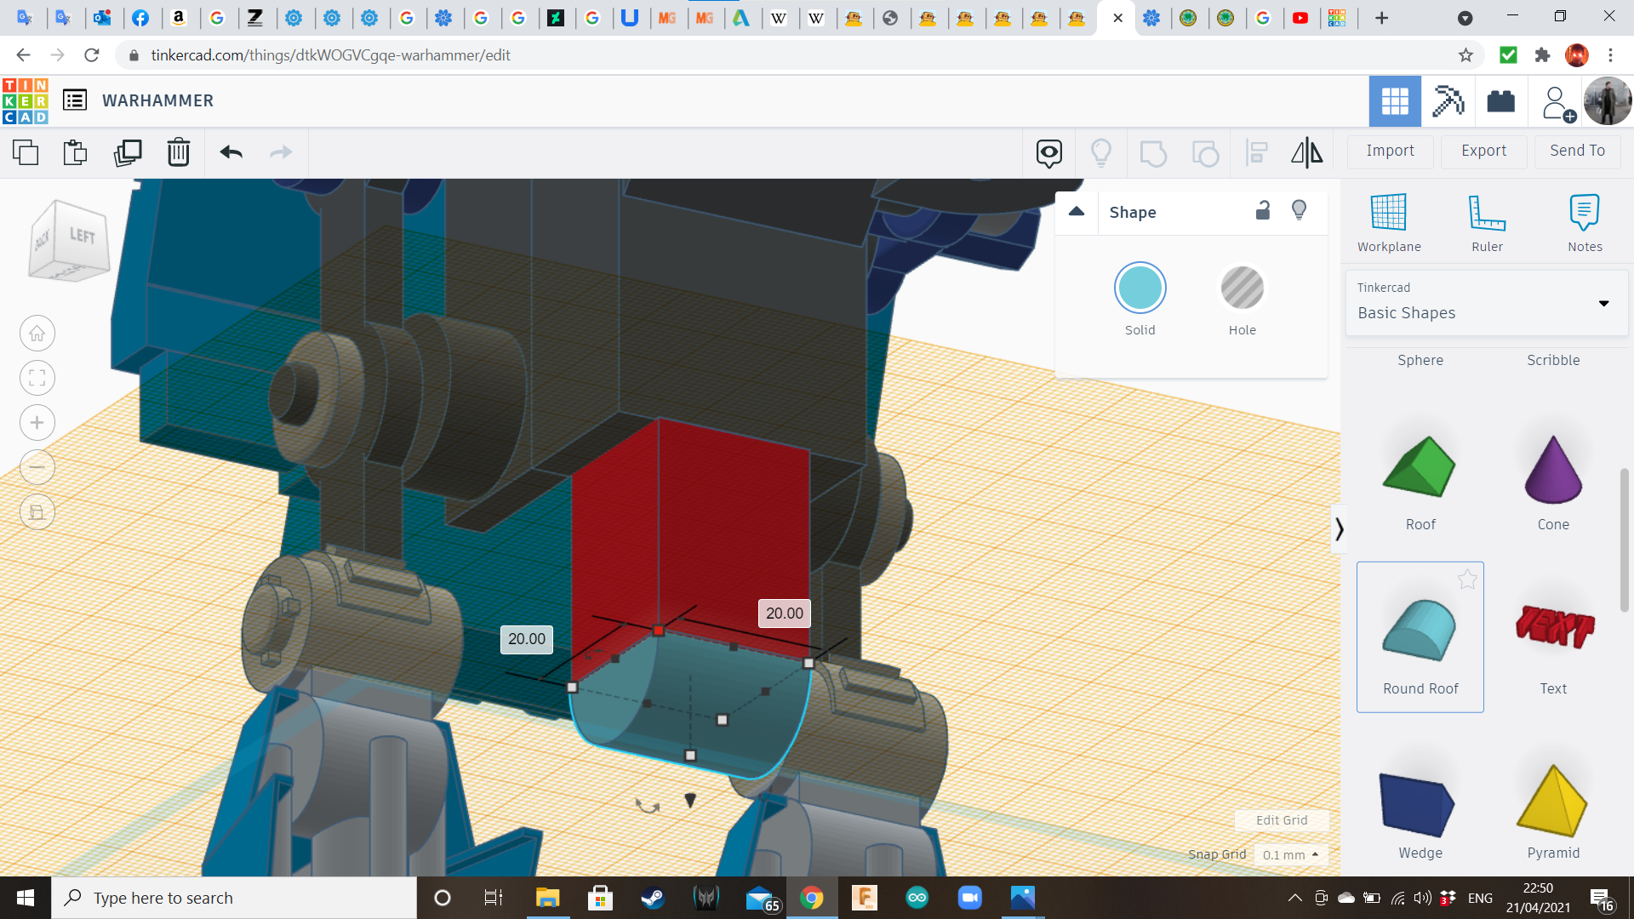1634x919 pixels.
Task: Click the Home view icon
Action: pos(37,334)
